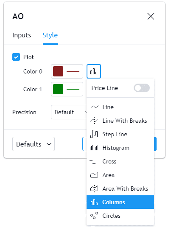Image resolution: width=171 pixels, height=228 pixels.
Task: Pick the Step Line style icon
Action: pos(94,134)
